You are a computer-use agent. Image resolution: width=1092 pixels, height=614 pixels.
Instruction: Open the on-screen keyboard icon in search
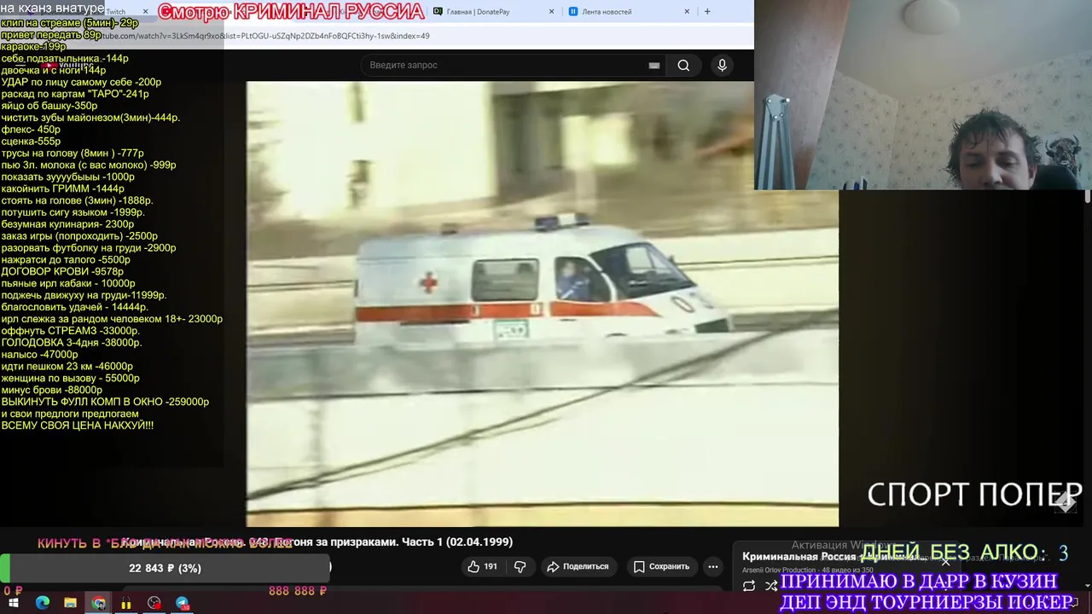[654, 66]
